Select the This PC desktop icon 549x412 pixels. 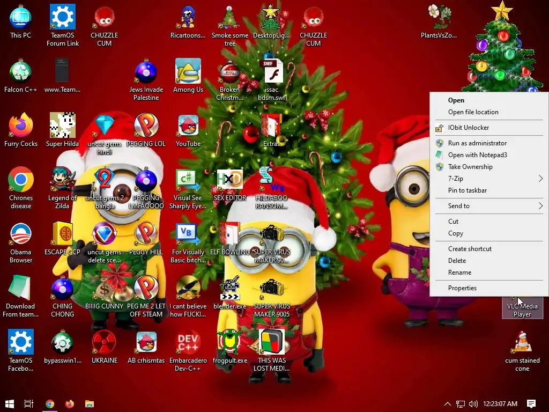coord(21,21)
